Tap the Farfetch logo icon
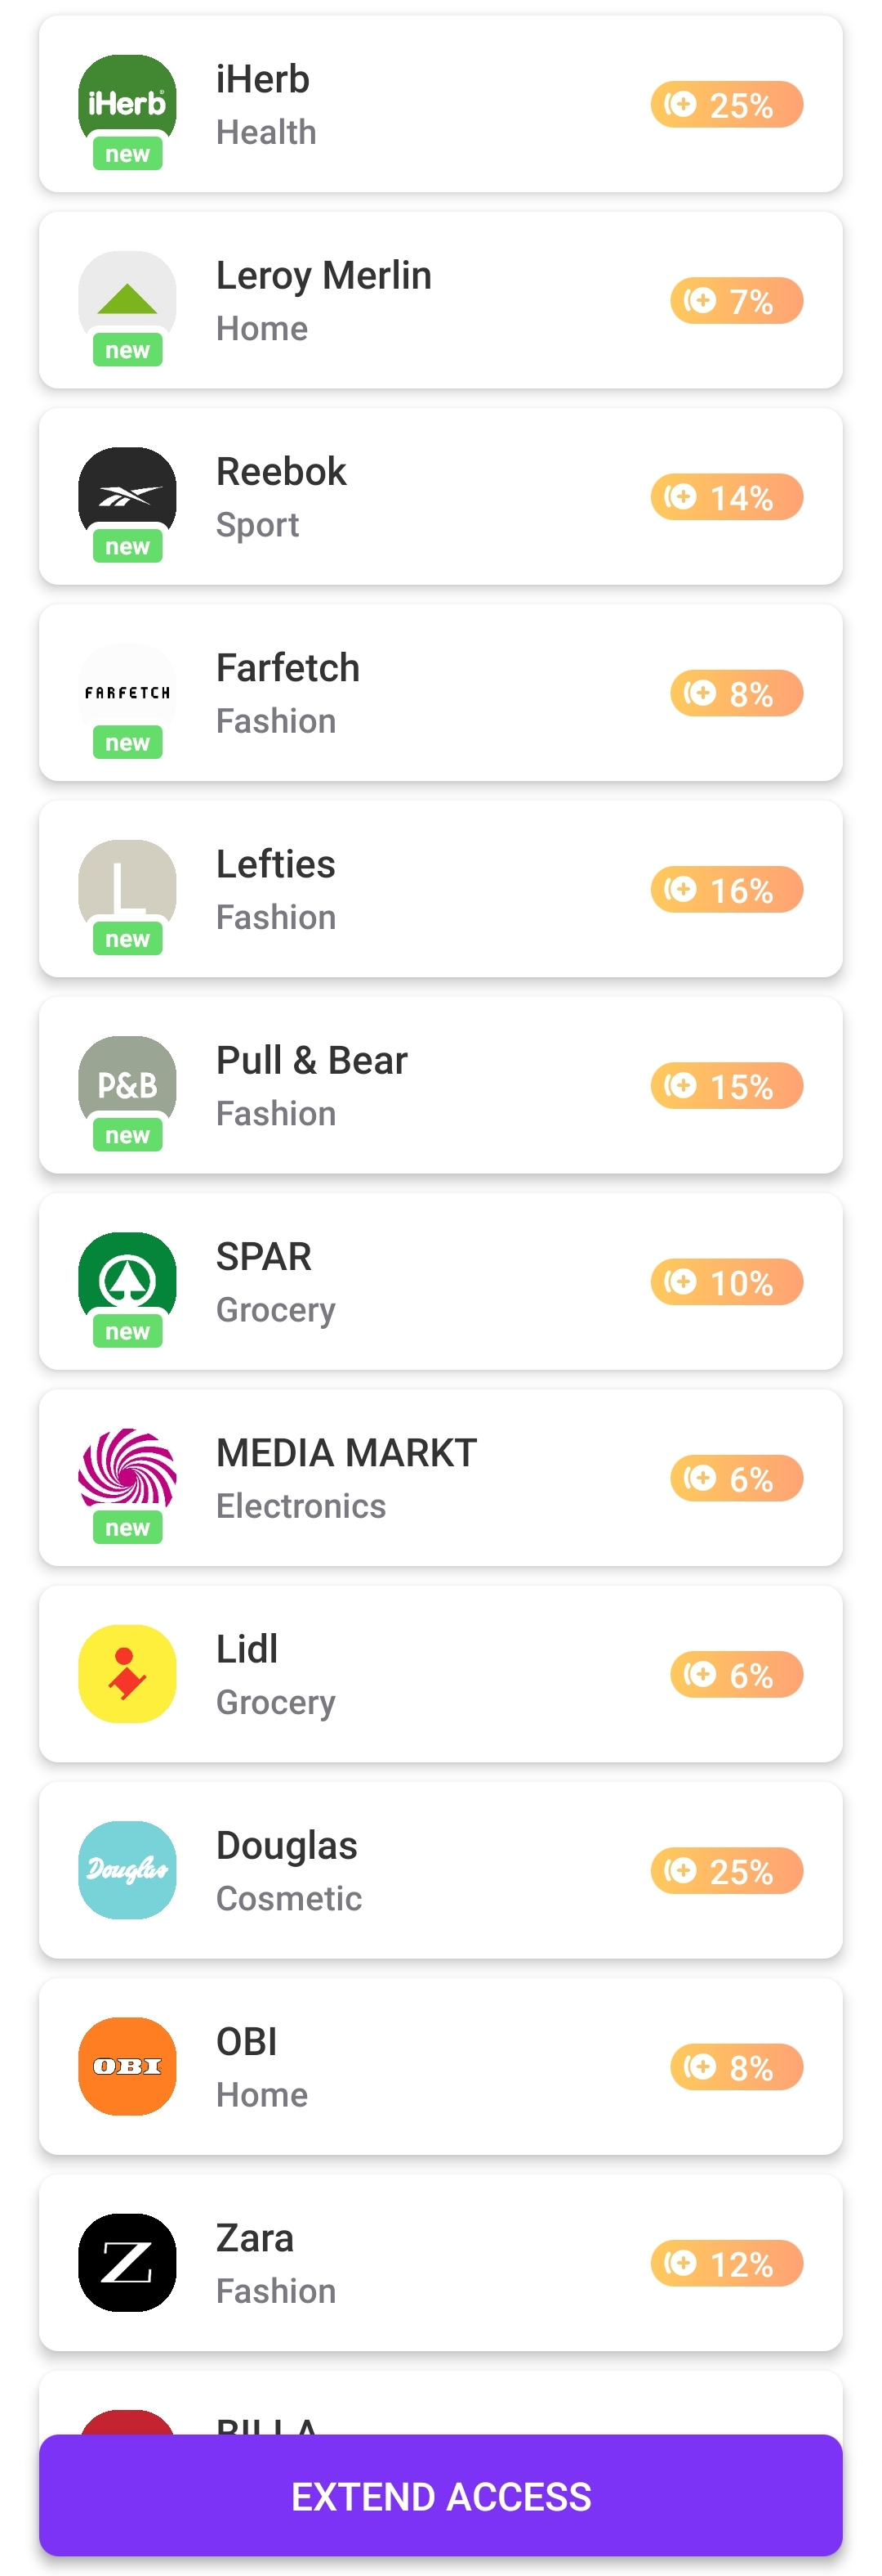Viewport: 882px width, 2576px height. click(x=127, y=692)
